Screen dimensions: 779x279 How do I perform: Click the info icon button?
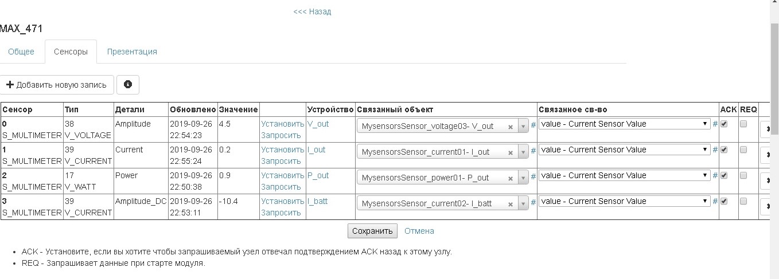point(128,84)
